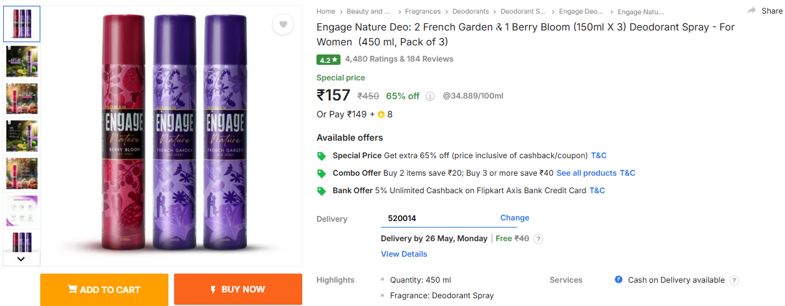Click See all products combo link
This screenshot has width=785, height=306.
pyautogui.click(x=586, y=173)
